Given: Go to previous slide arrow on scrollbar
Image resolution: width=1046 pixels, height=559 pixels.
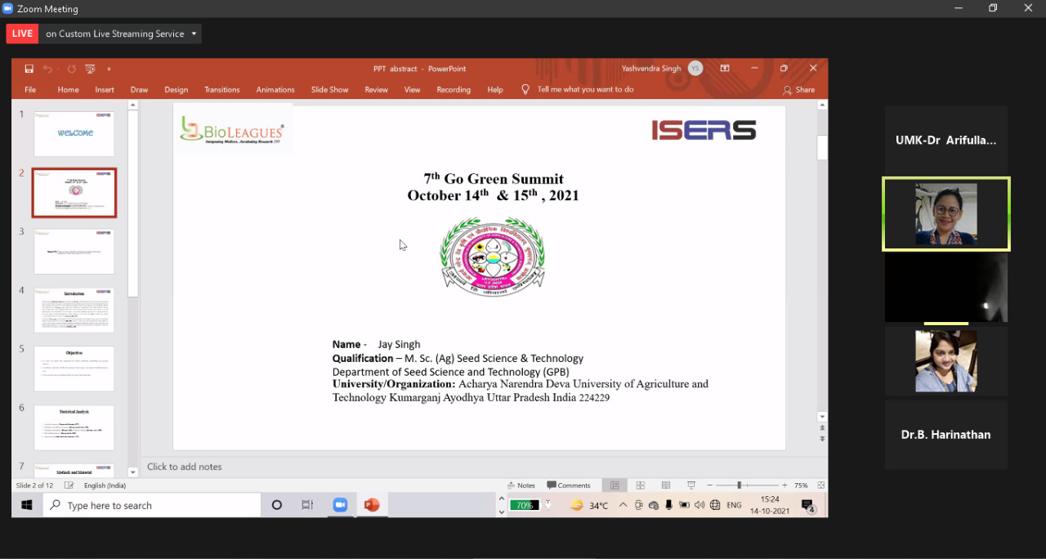Looking at the screenshot, I should tap(822, 428).
